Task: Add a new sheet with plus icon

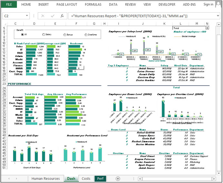Action: [118, 178]
